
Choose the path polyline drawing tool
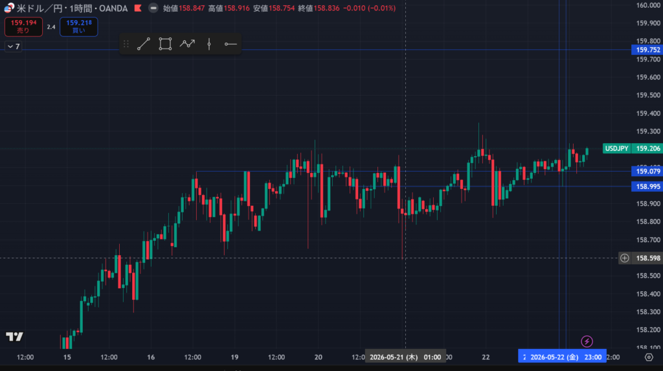(x=187, y=44)
